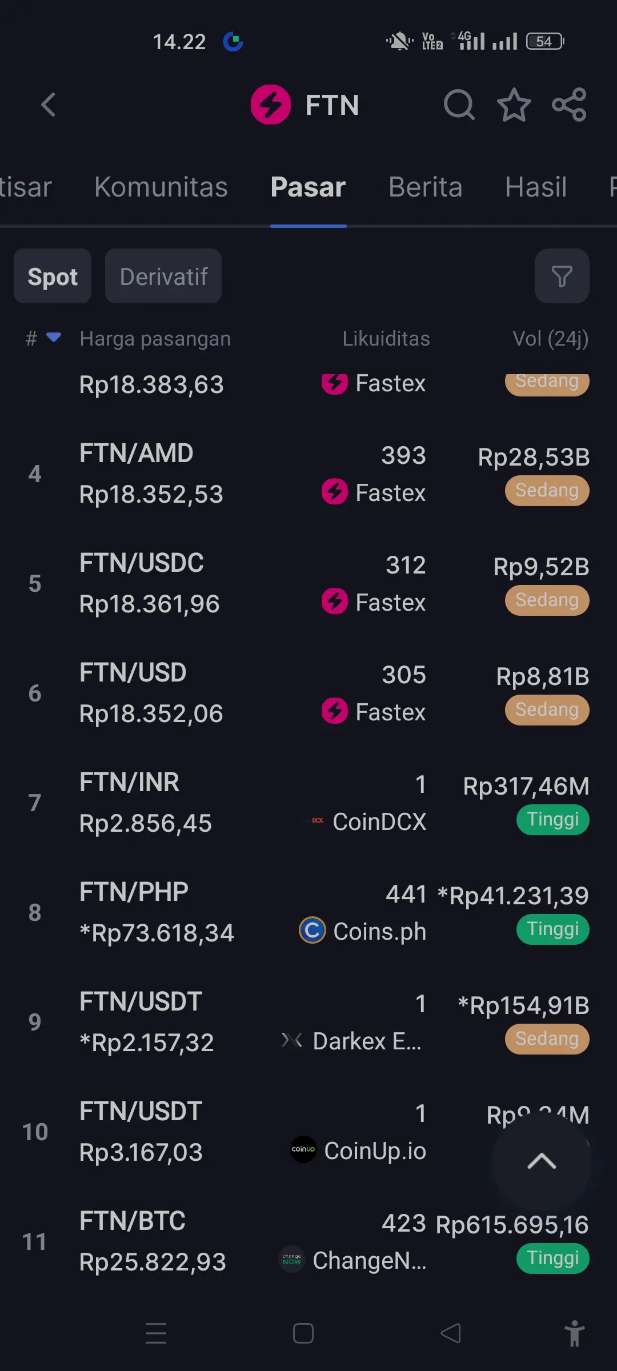
Task: Tap the share icon
Action: click(569, 105)
